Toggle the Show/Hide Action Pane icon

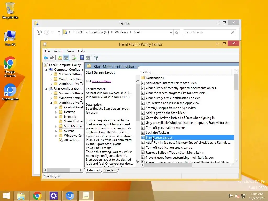(x=88, y=58)
